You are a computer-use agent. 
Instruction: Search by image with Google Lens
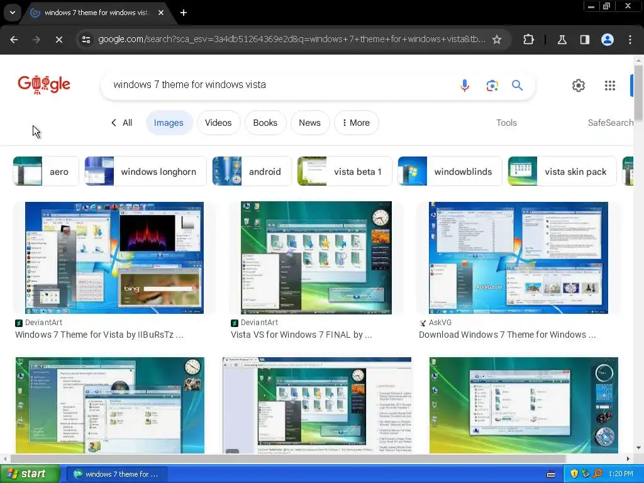492,85
